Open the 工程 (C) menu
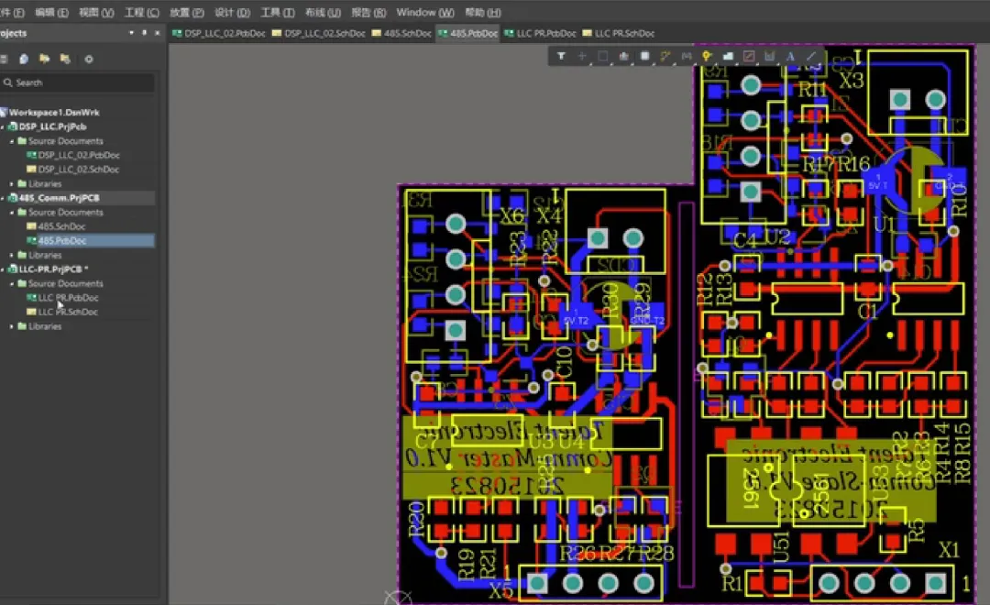The image size is (990, 605). [x=142, y=13]
